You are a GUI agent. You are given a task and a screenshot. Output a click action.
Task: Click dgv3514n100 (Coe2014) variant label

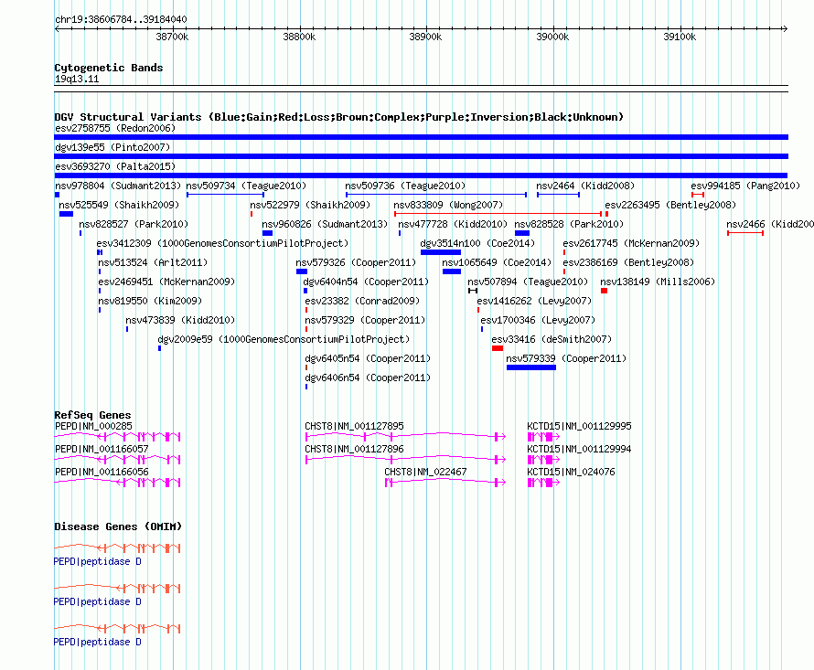pos(477,243)
